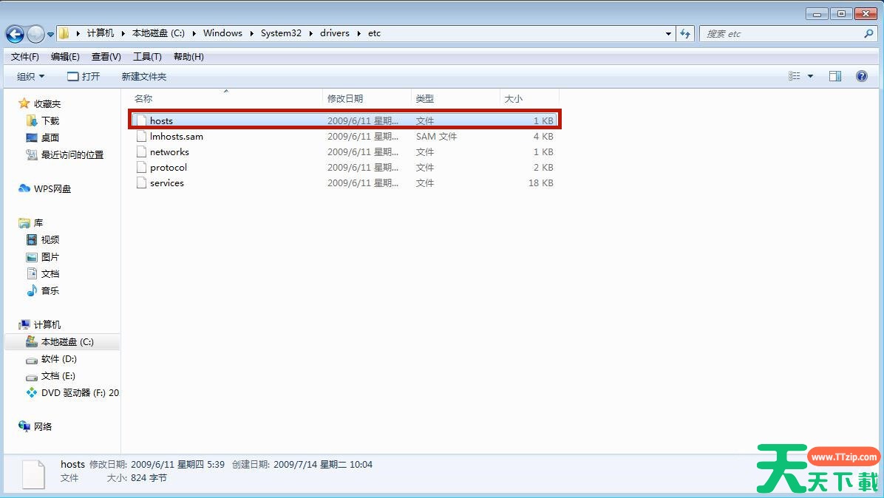Viewport: 884px width, 498px height.
Task: Sort files by 修改日期 column header
Action: point(345,98)
